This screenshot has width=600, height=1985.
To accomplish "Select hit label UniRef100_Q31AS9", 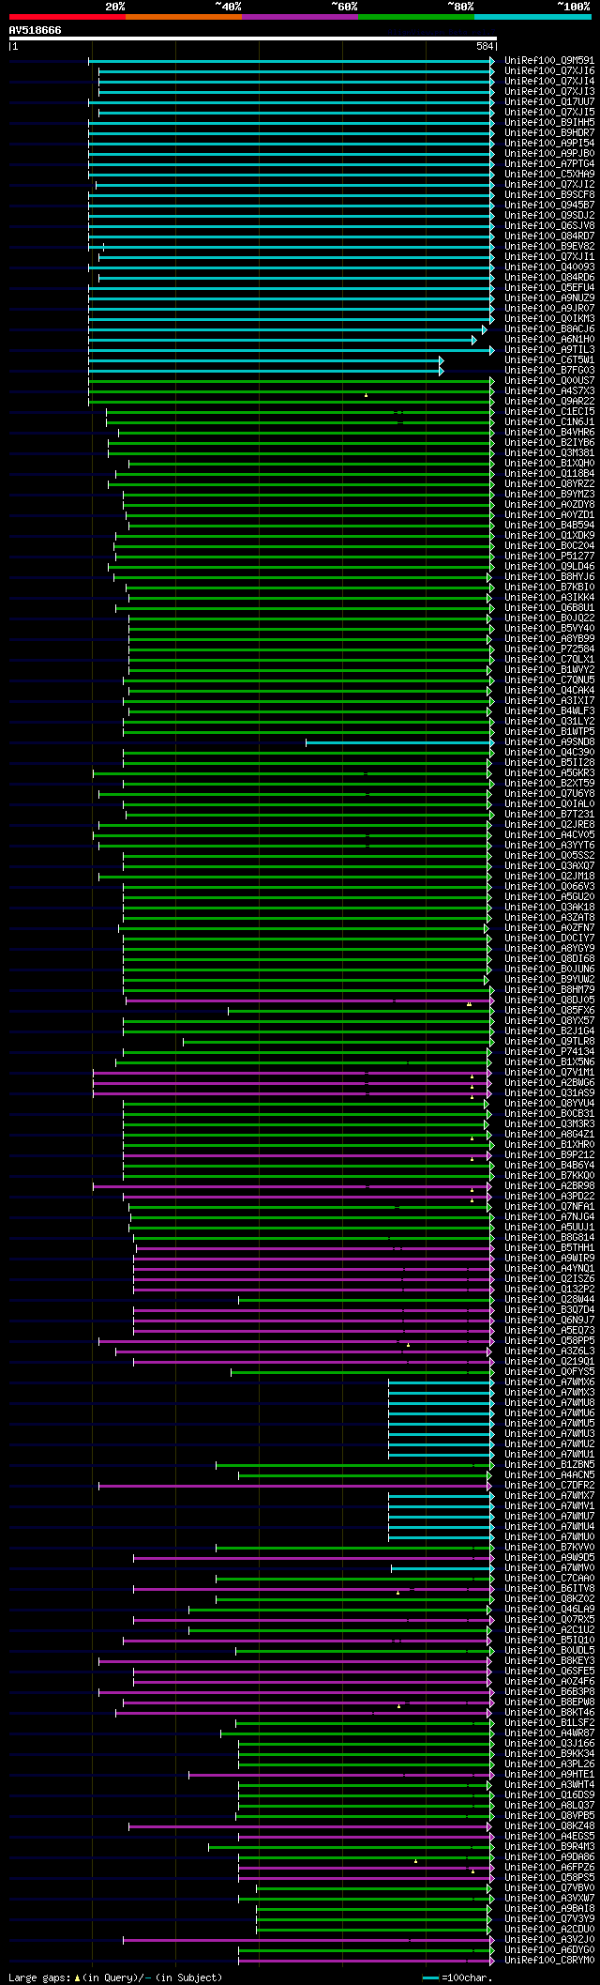I will [549, 1093].
